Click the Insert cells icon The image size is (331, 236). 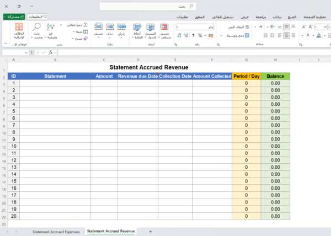[x=121, y=27]
